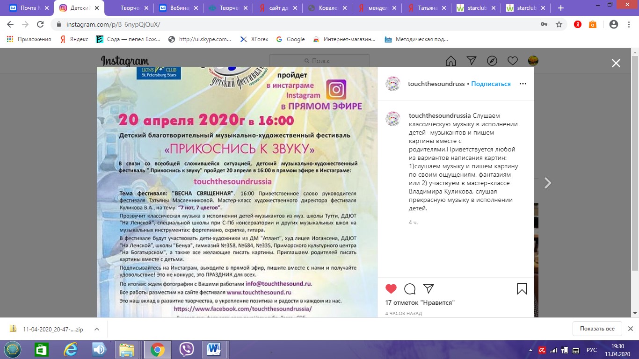Open activity heart icon in Instagram header

[513, 61]
